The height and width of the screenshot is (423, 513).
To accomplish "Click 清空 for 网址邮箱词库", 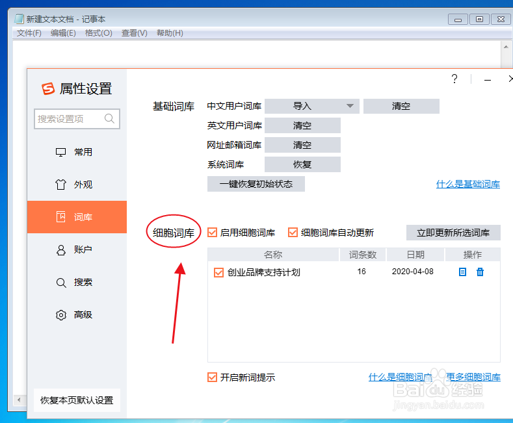I will [302, 145].
